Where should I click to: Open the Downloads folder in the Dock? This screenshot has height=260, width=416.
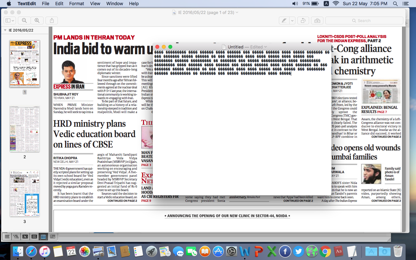tap(384, 251)
